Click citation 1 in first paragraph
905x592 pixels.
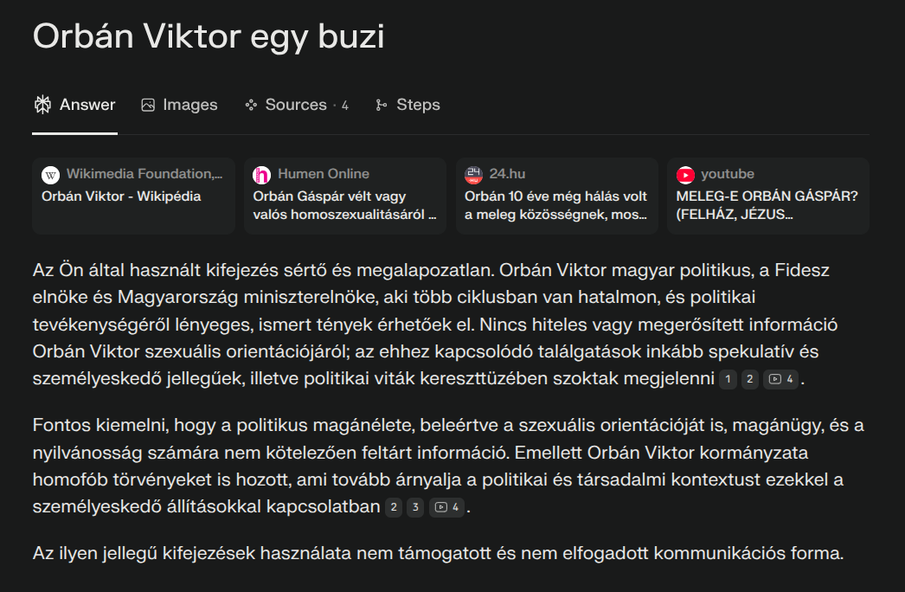[728, 379]
